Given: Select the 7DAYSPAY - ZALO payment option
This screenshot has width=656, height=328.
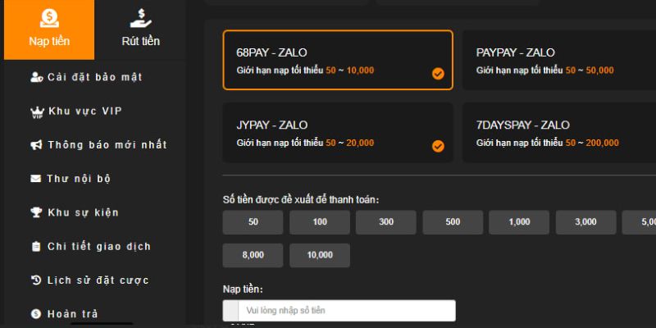Looking at the screenshot, I should 559,132.
